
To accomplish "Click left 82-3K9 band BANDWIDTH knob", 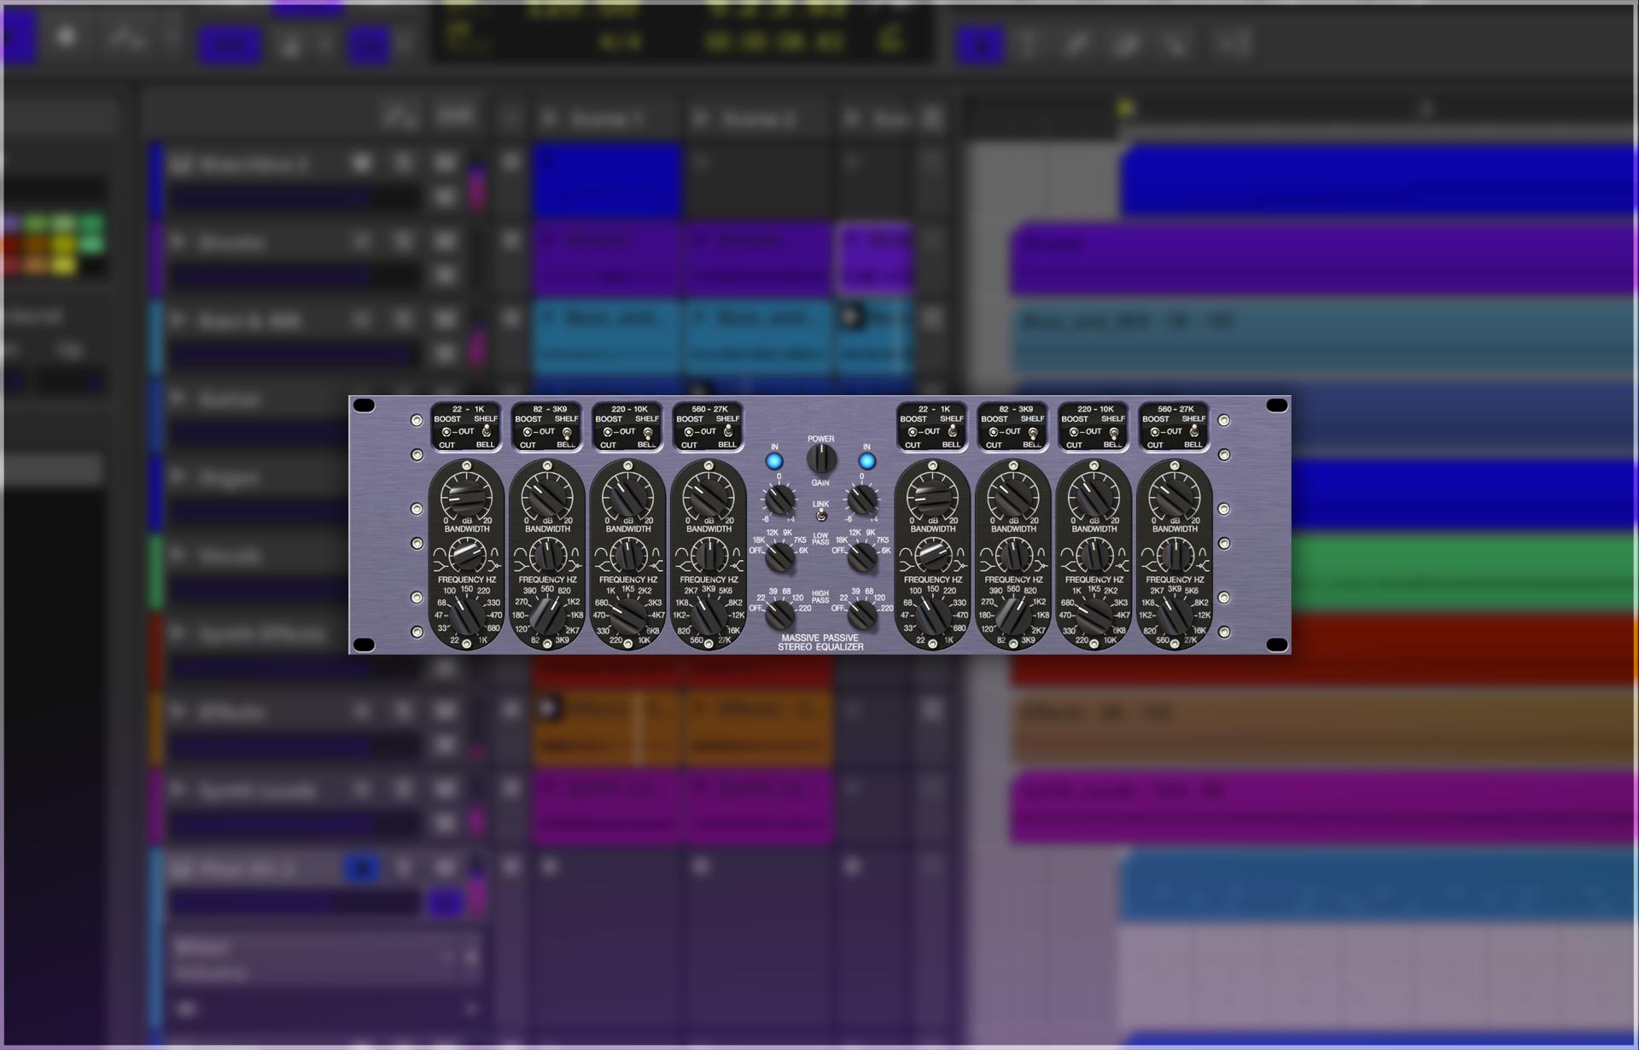I will pos(547,556).
